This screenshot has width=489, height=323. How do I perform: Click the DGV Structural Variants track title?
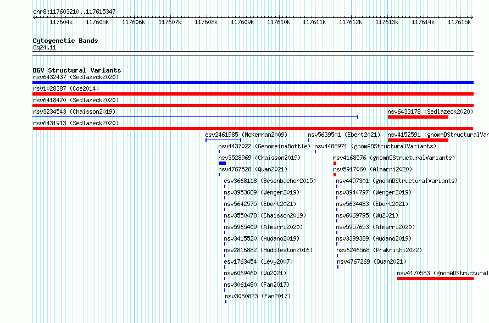click(x=77, y=70)
